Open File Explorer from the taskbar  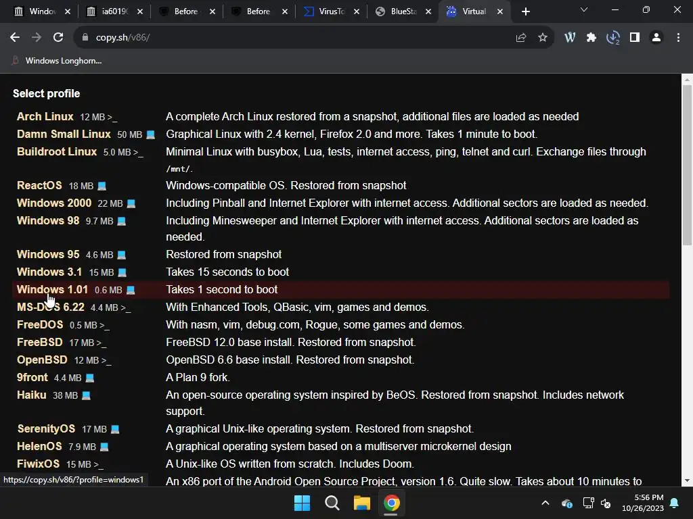[362, 503]
